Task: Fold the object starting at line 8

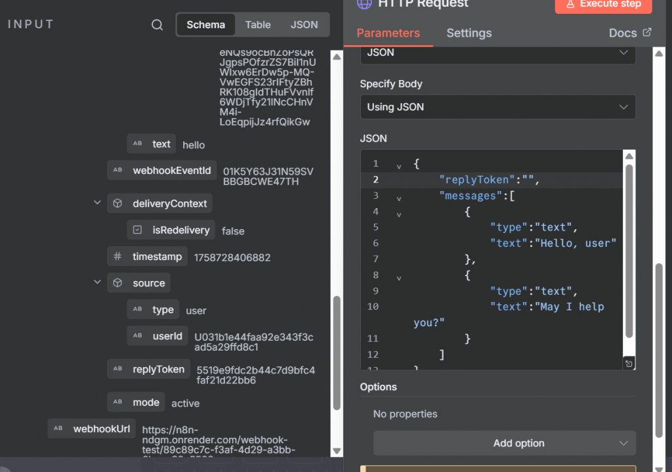Action: (x=399, y=278)
